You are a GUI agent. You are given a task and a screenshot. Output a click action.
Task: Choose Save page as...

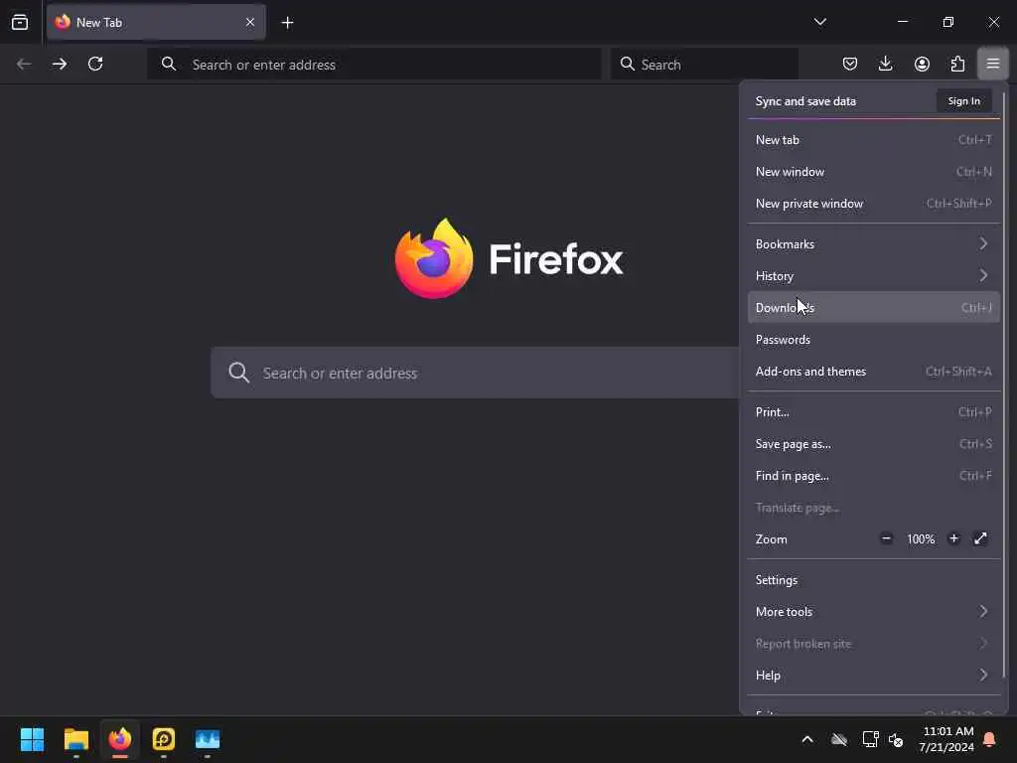[x=874, y=444]
